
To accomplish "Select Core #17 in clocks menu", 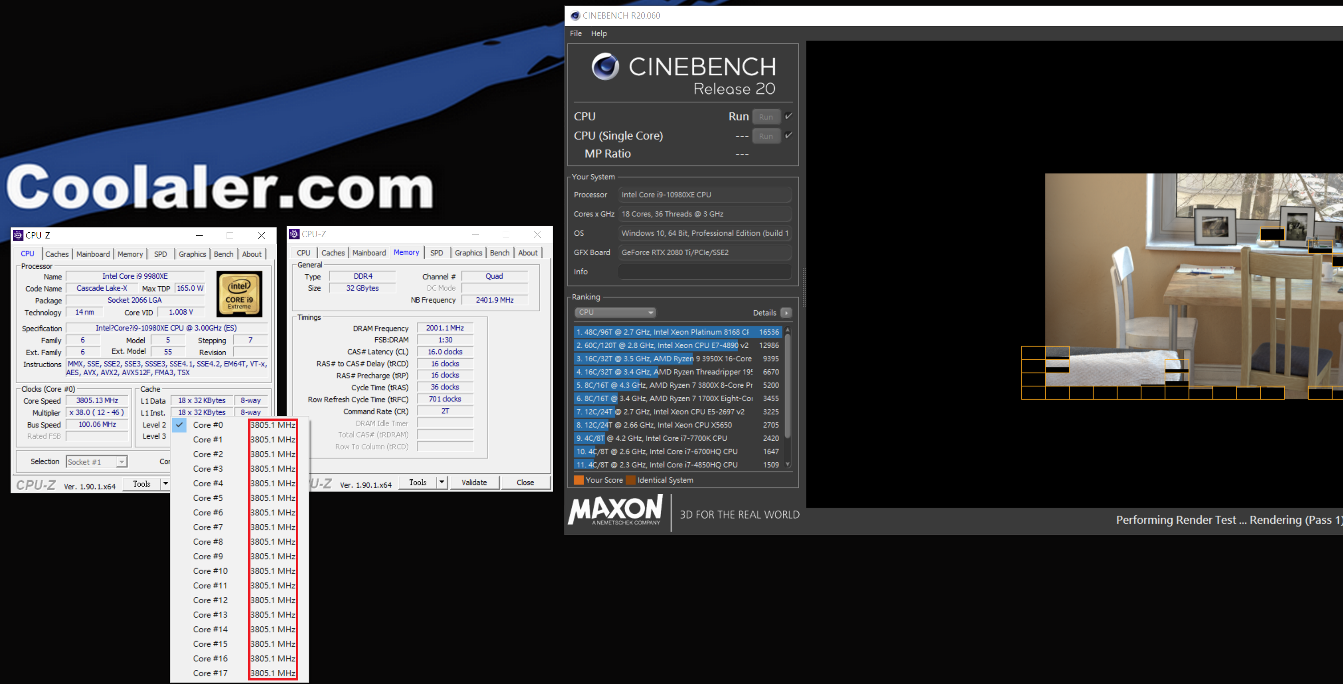I will tap(240, 673).
